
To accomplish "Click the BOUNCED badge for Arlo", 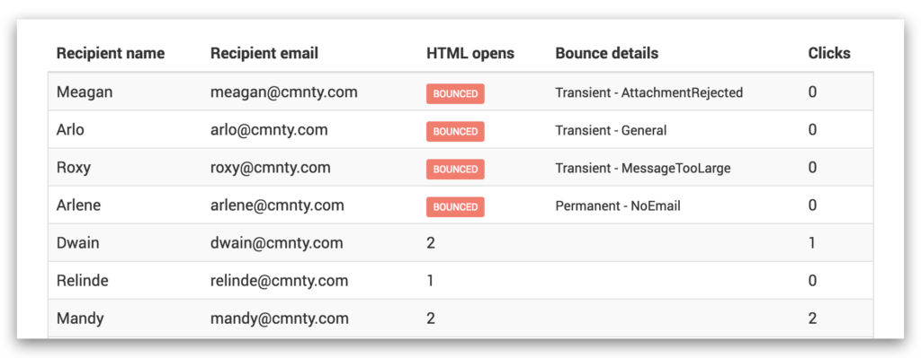I will [455, 131].
